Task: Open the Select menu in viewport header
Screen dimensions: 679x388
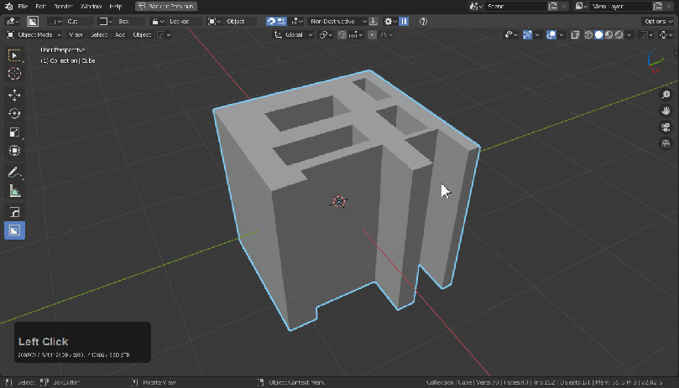Action: [98, 35]
